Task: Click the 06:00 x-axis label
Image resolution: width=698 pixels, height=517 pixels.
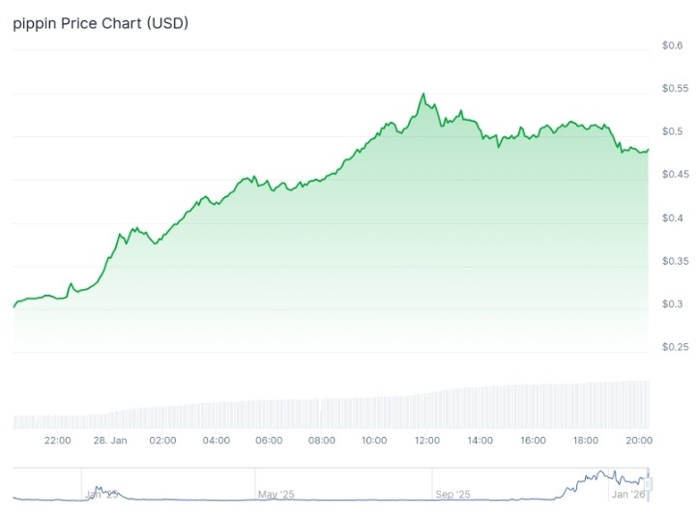Action: tap(269, 441)
